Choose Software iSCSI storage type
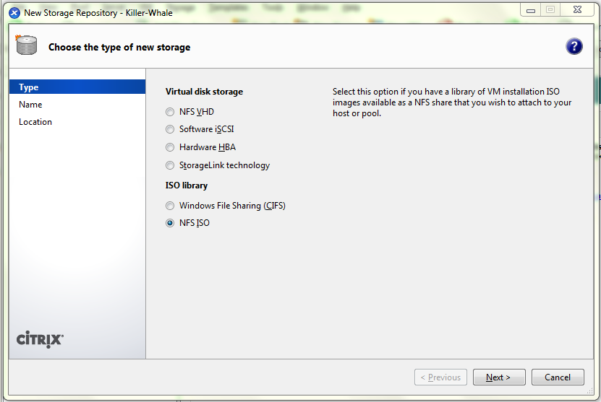This screenshot has height=402, width=601. pos(170,129)
